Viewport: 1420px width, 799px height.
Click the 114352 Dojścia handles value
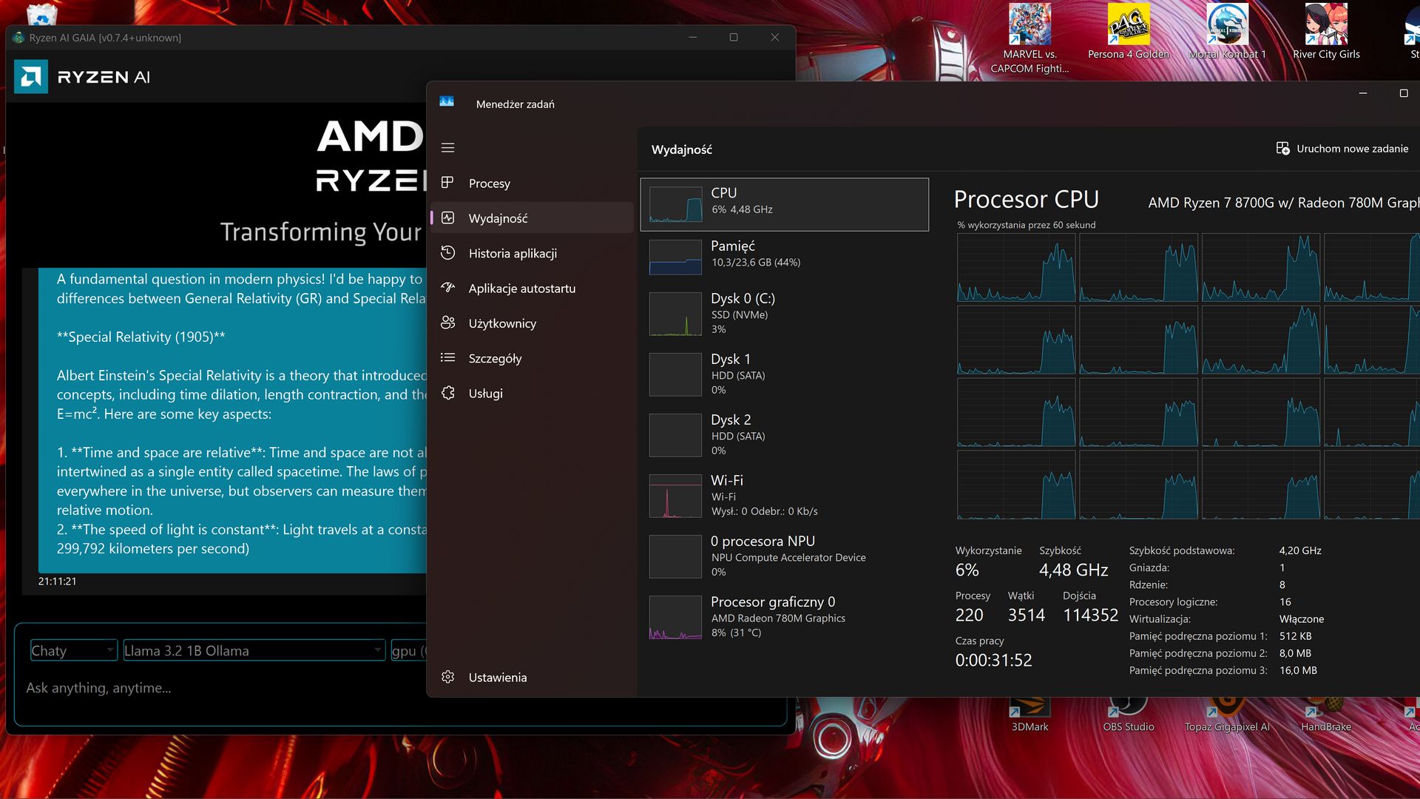(1090, 615)
